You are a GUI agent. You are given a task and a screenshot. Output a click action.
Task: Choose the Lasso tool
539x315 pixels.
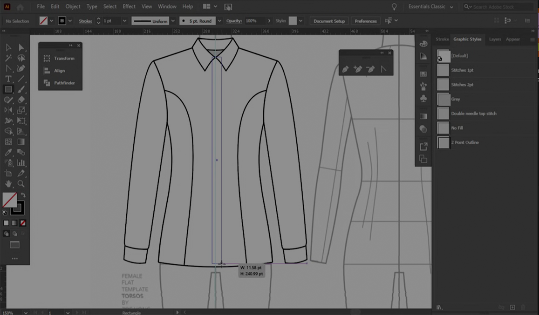(x=21, y=58)
